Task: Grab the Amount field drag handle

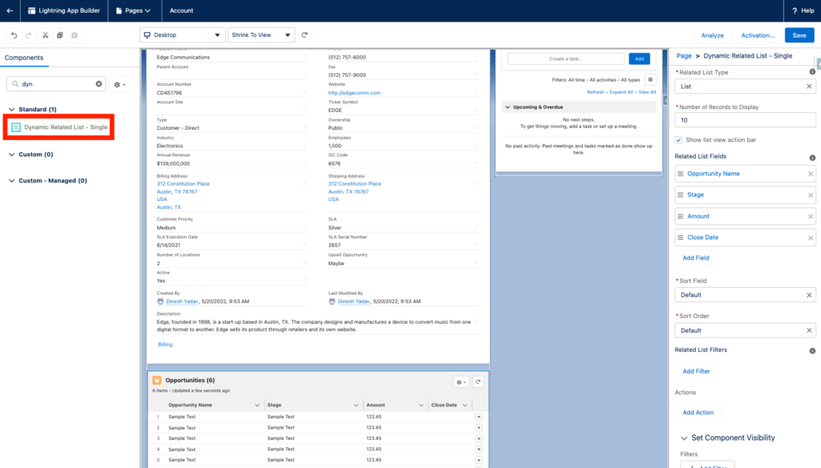Action: click(x=680, y=216)
